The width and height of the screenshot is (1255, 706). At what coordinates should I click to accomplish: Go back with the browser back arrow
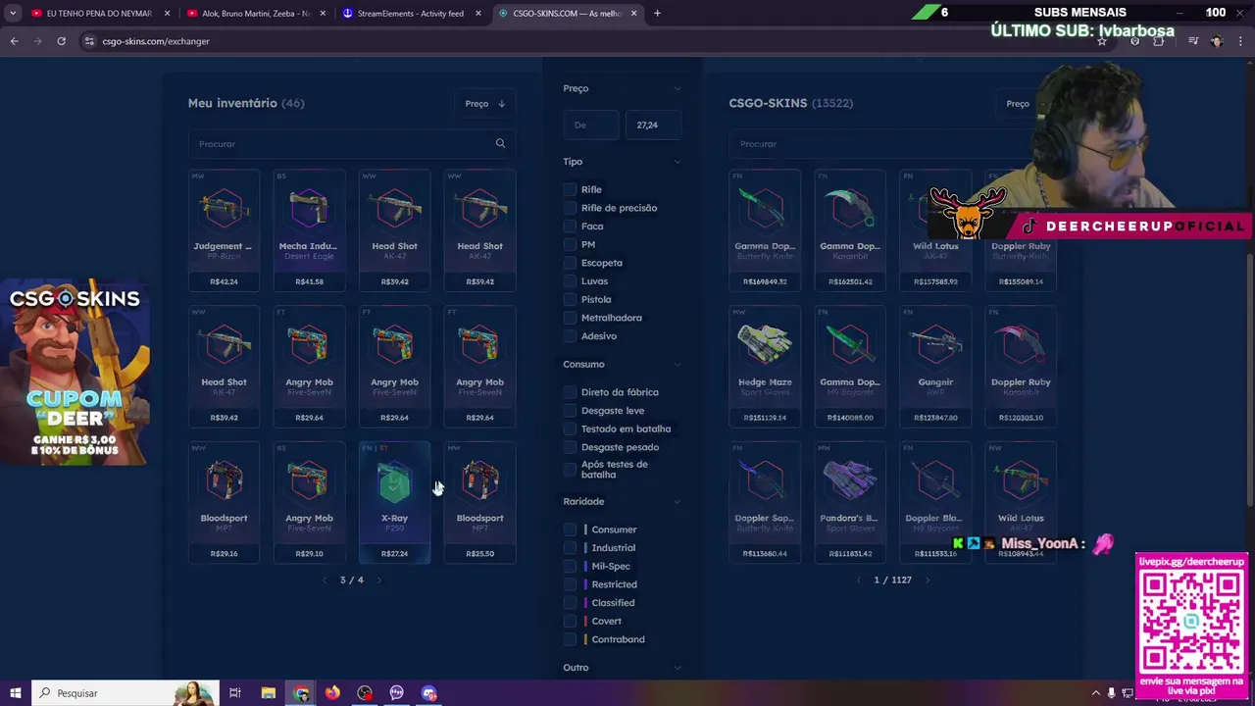[14, 41]
